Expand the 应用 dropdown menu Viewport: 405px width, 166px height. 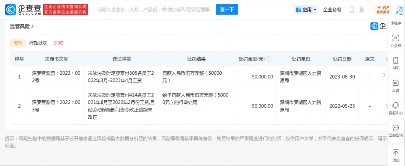(306, 10)
